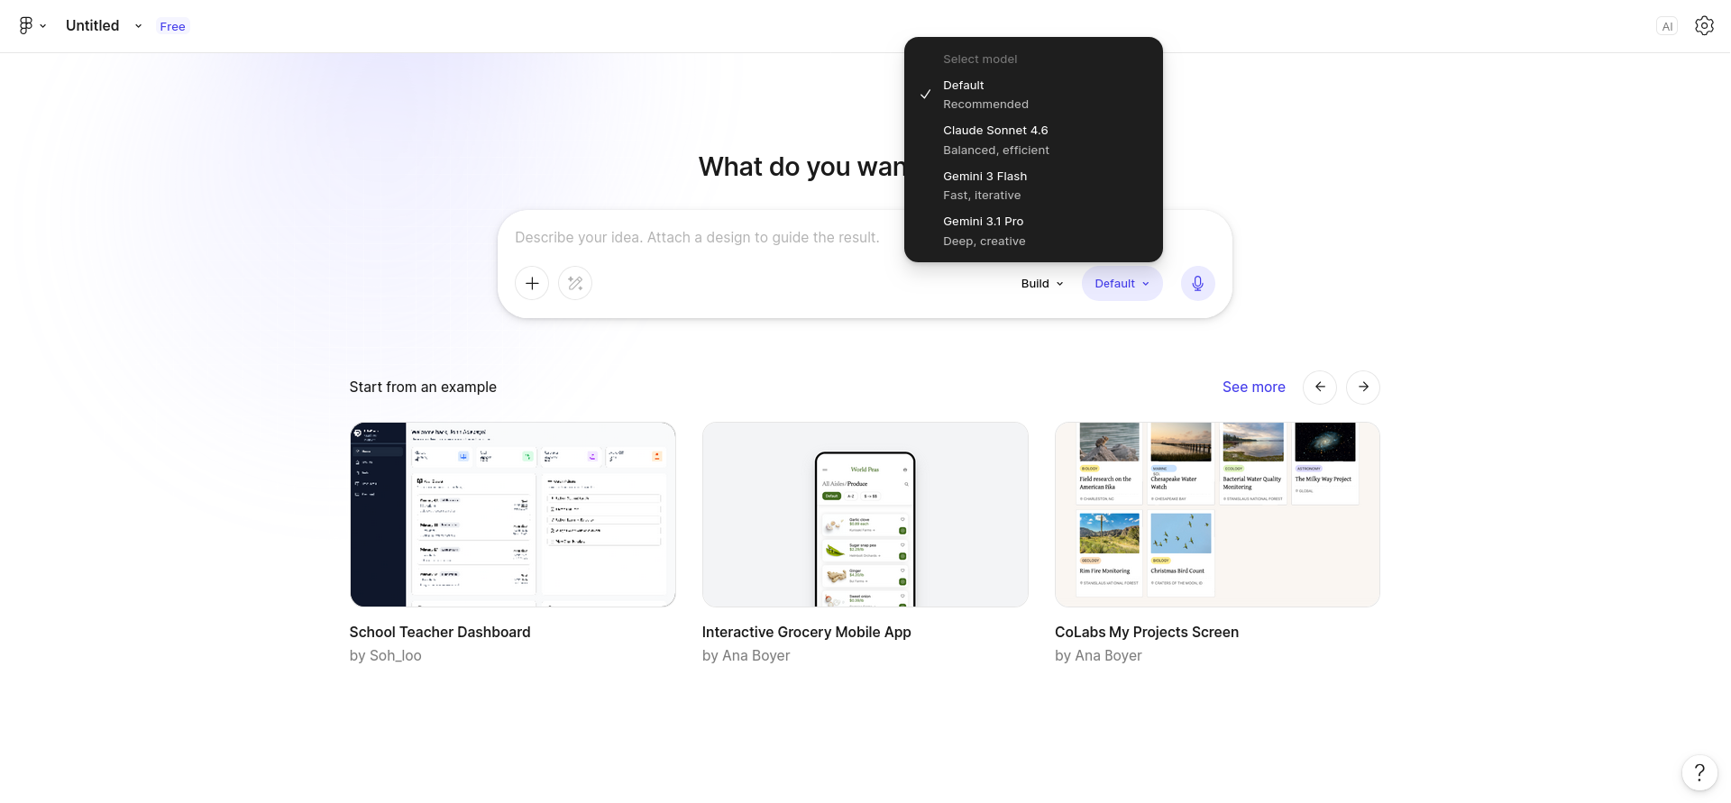This screenshot has width=1731, height=803.
Task: Click the Interactive Grocery Mobile App title
Action: [x=807, y=632]
